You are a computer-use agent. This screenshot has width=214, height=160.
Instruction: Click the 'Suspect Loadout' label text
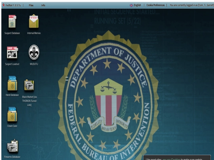point(12,64)
